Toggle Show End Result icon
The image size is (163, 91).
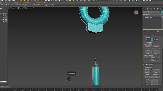(148, 31)
